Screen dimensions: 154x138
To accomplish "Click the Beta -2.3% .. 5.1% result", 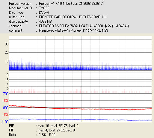I will [47, 135].
